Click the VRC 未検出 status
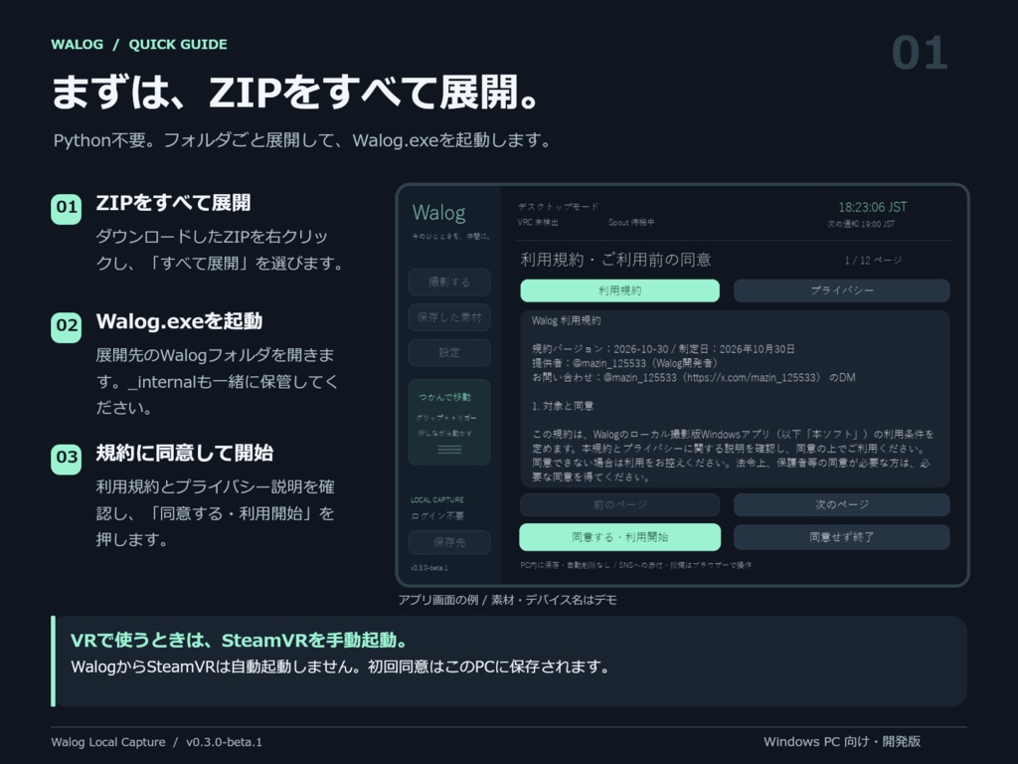 tap(538, 222)
